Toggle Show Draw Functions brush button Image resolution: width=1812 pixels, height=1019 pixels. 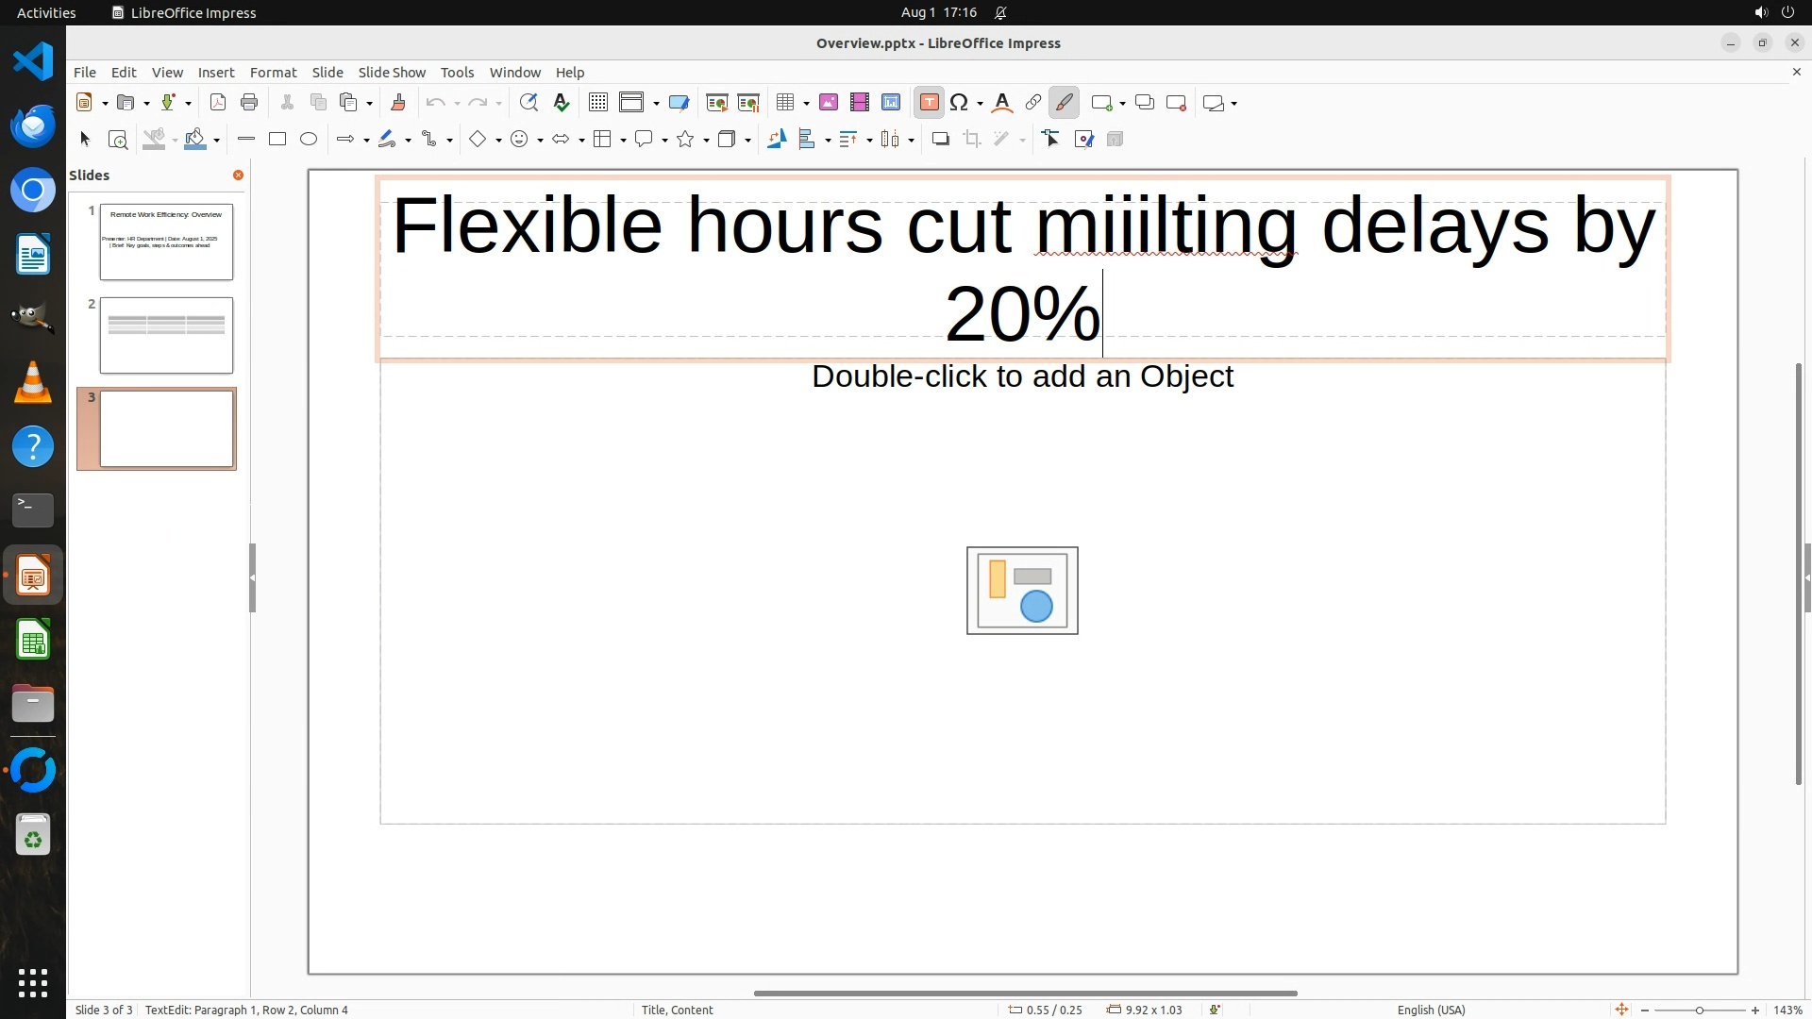pos(1065,103)
